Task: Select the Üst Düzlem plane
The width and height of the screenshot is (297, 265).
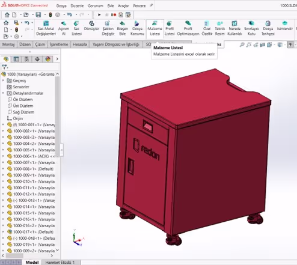Action: coord(23,106)
